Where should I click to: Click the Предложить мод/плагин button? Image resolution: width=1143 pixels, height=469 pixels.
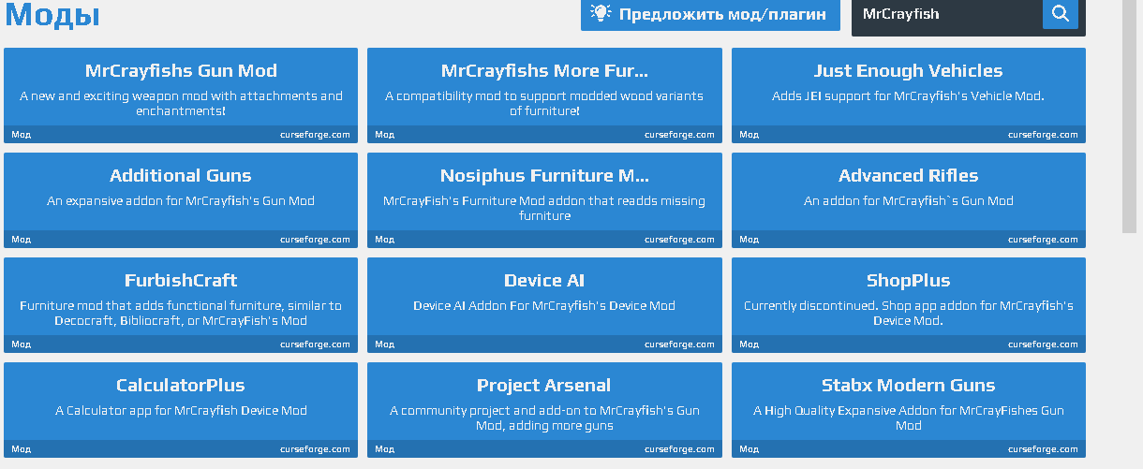coord(710,14)
